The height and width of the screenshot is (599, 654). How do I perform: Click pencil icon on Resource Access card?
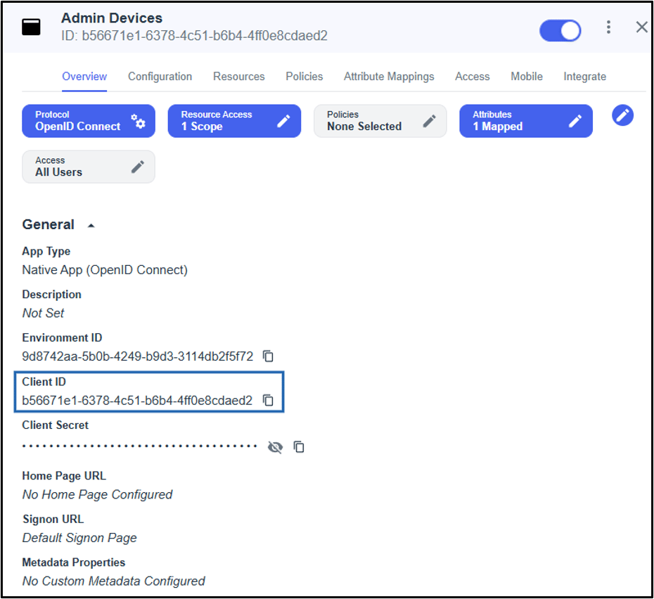[x=283, y=121]
